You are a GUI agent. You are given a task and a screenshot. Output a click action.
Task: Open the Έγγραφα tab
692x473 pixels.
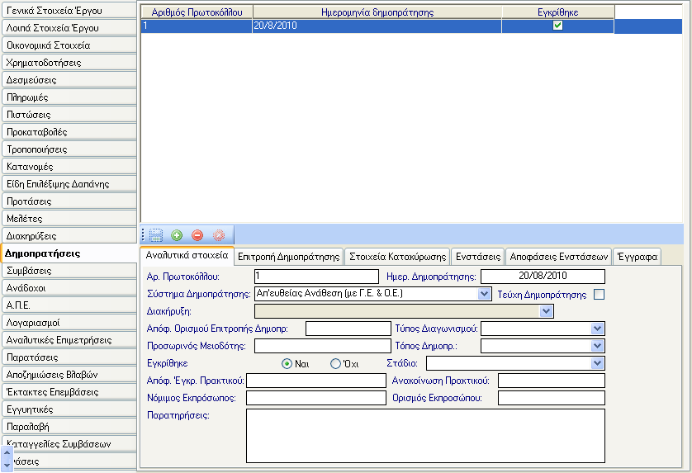pyautogui.click(x=637, y=257)
